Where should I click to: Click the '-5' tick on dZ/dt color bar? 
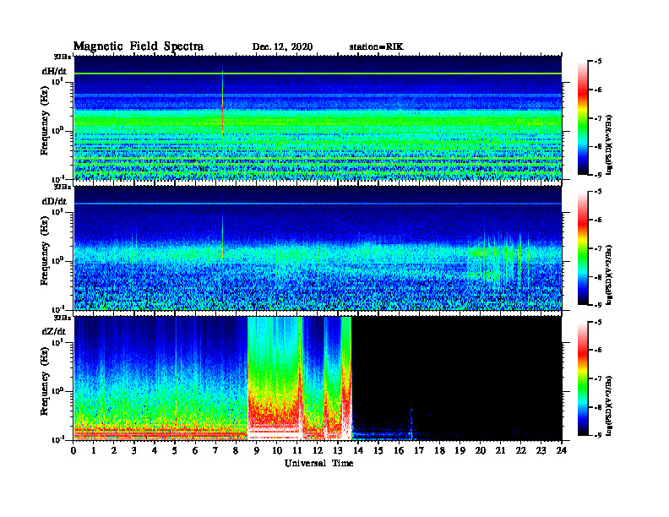[598, 322]
